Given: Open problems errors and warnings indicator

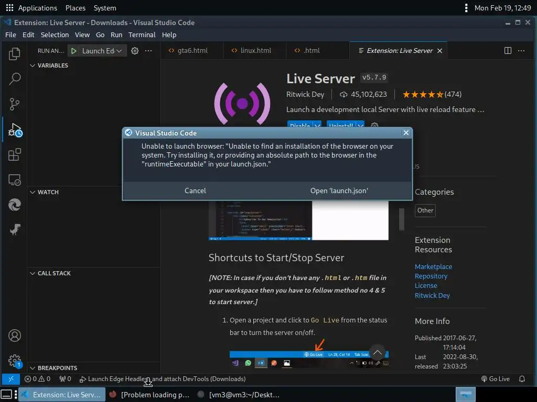Looking at the screenshot, I should click(x=37, y=379).
